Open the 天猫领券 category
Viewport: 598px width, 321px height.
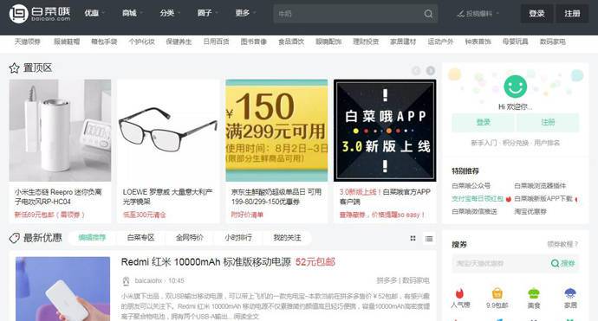click(28, 42)
